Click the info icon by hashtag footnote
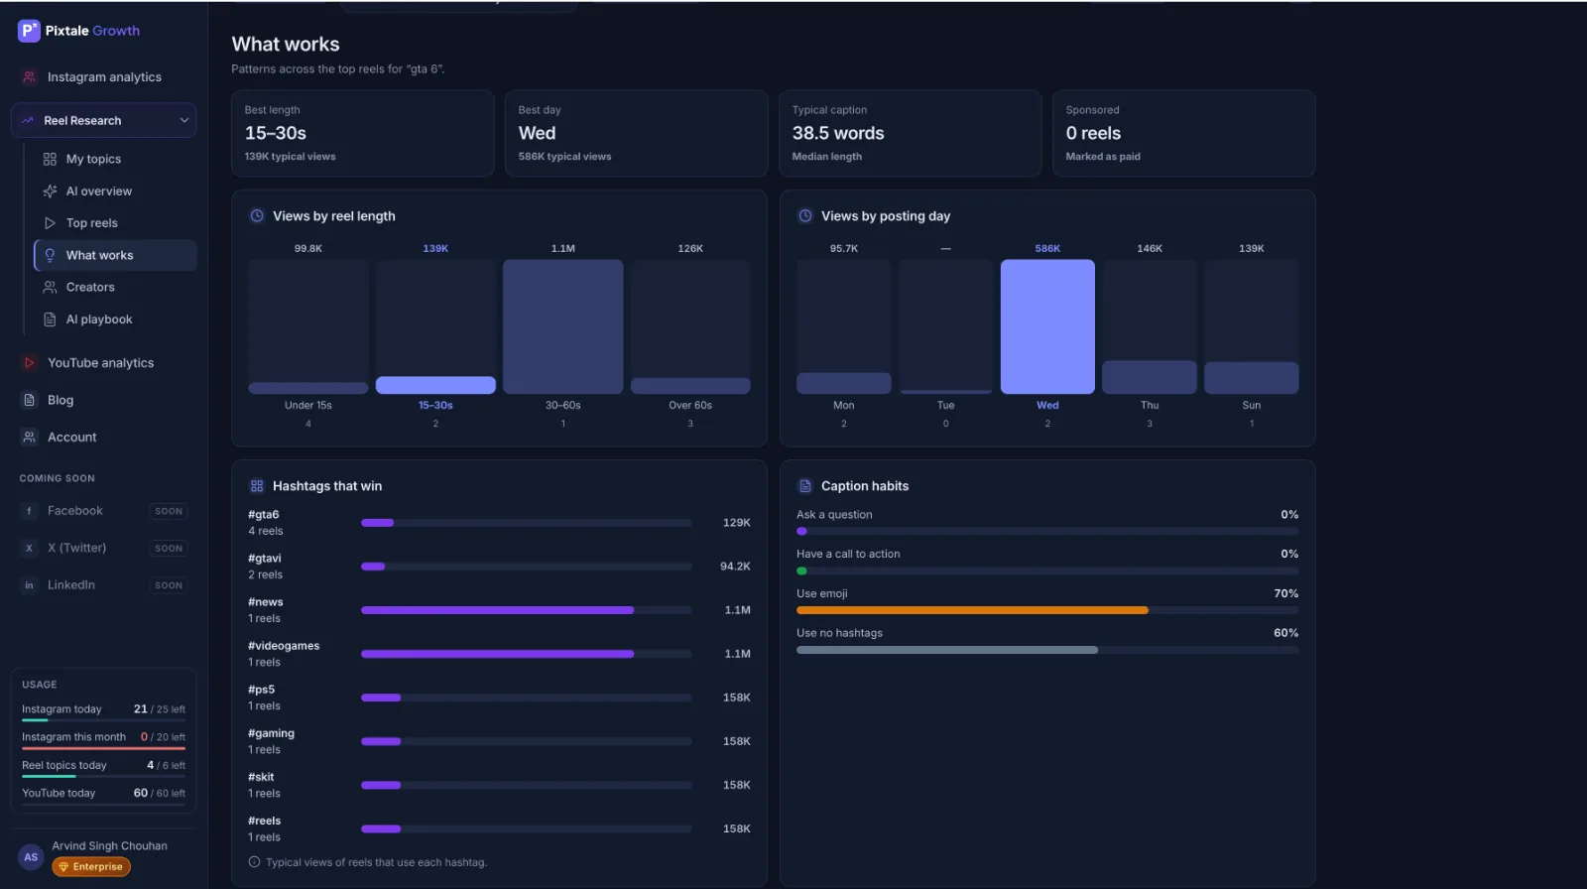The height and width of the screenshot is (889, 1587). coord(255,862)
